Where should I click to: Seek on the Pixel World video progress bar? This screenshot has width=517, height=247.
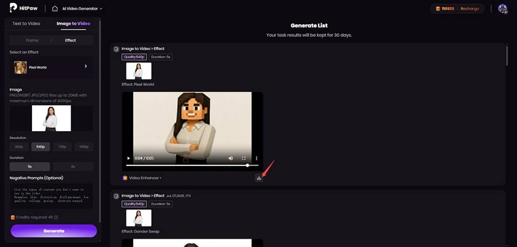click(x=192, y=165)
